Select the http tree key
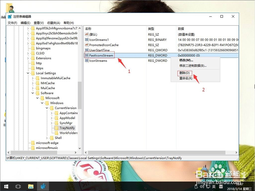255x191 pixels. tap(39, 63)
